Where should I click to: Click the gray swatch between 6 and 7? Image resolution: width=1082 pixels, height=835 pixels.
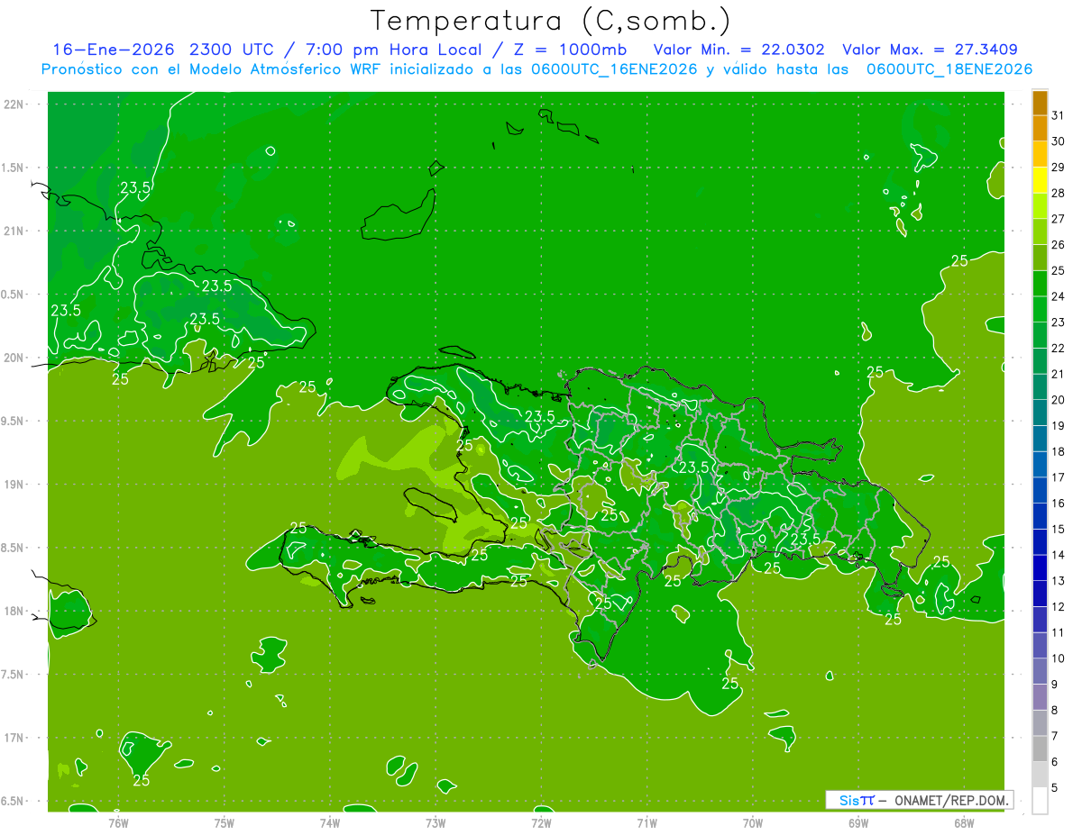(x=1040, y=749)
